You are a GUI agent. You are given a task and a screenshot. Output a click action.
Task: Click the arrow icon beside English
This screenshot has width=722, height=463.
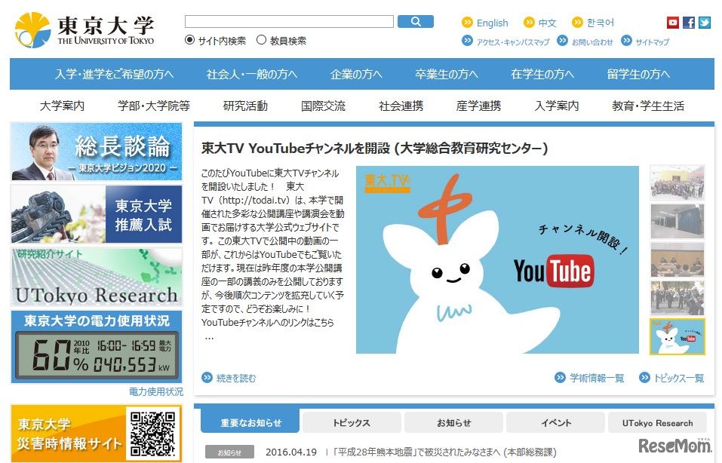click(x=467, y=22)
